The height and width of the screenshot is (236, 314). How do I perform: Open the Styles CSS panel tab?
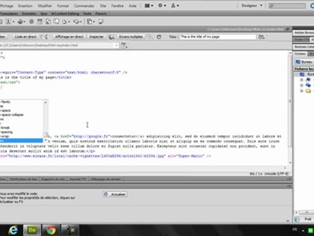click(x=302, y=40)
